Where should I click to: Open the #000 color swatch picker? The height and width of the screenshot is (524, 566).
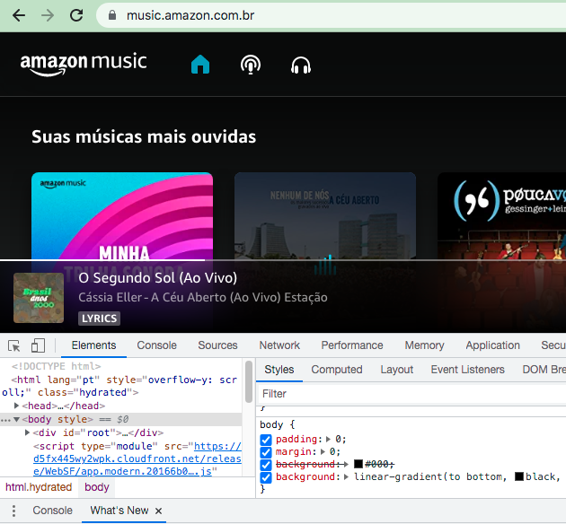click(x=358, y=465)
